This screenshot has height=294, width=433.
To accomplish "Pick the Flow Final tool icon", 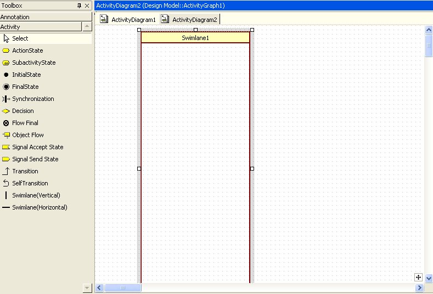I will pyautogui.click(x=6, y=123).
